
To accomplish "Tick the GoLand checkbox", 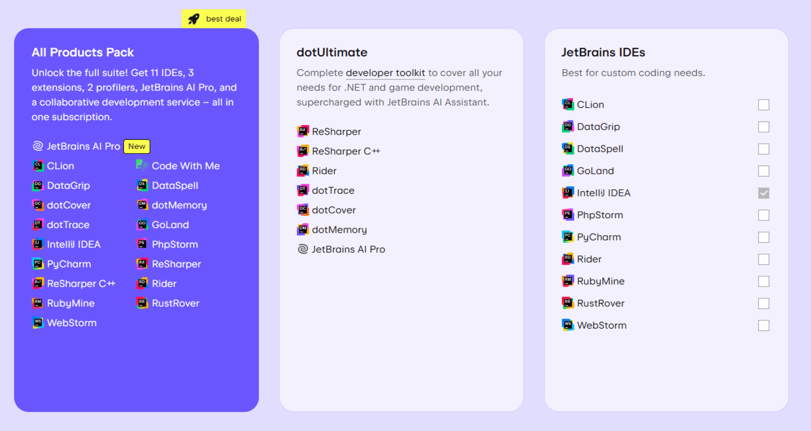I will pos(763,171).
